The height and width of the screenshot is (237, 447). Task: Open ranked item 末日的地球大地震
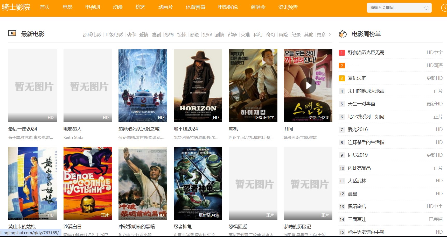click(366, 91)
